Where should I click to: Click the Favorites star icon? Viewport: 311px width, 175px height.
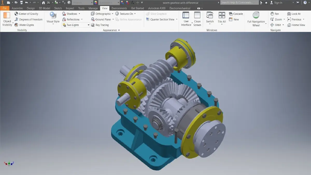pyautogui.click(x=266, y=3)
